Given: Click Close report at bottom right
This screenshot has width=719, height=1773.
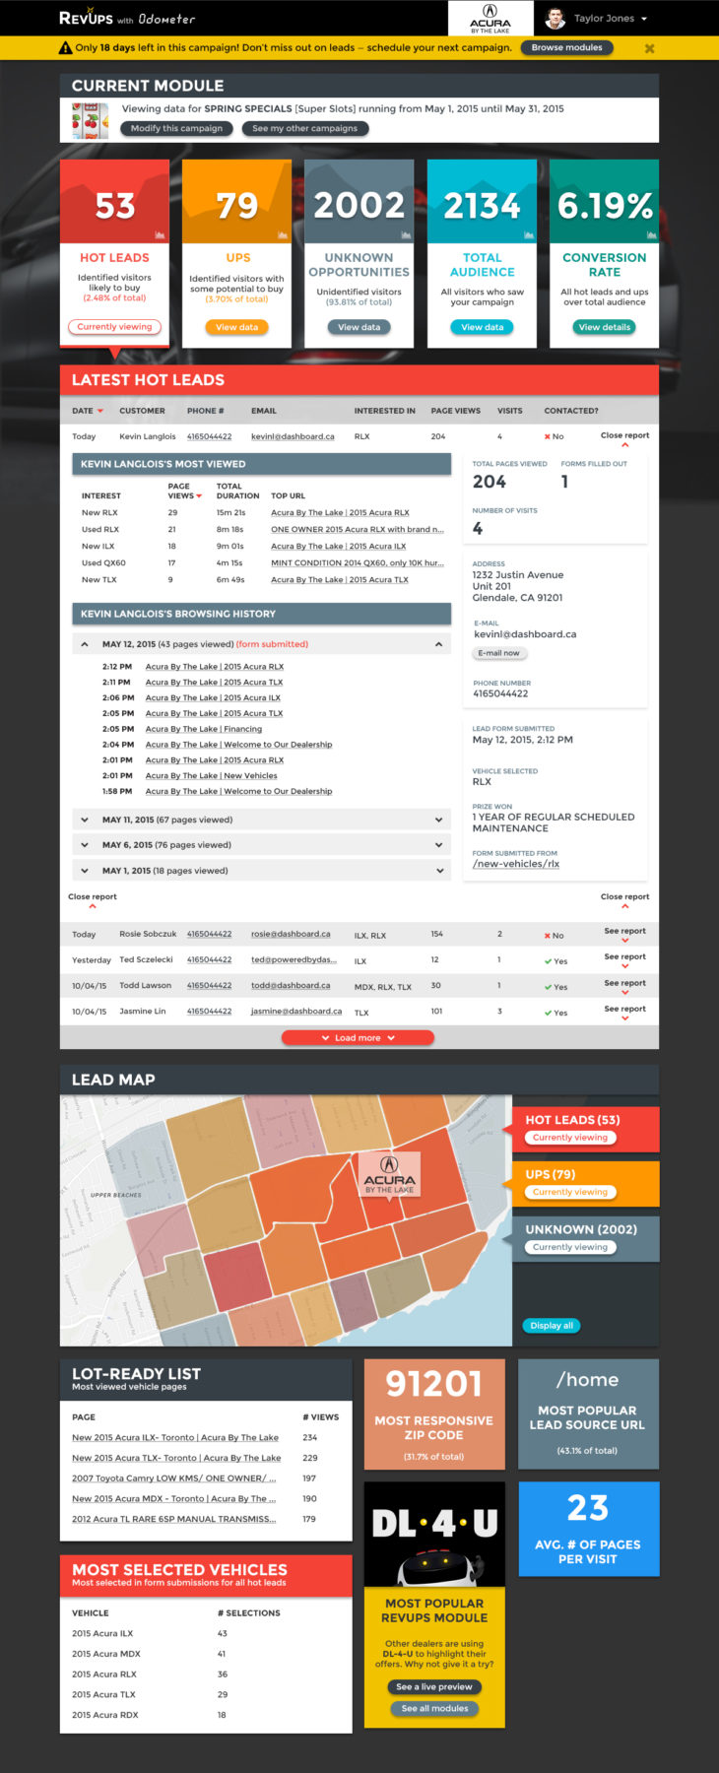Looking at the screenshot, I should (x=624, y=900).
